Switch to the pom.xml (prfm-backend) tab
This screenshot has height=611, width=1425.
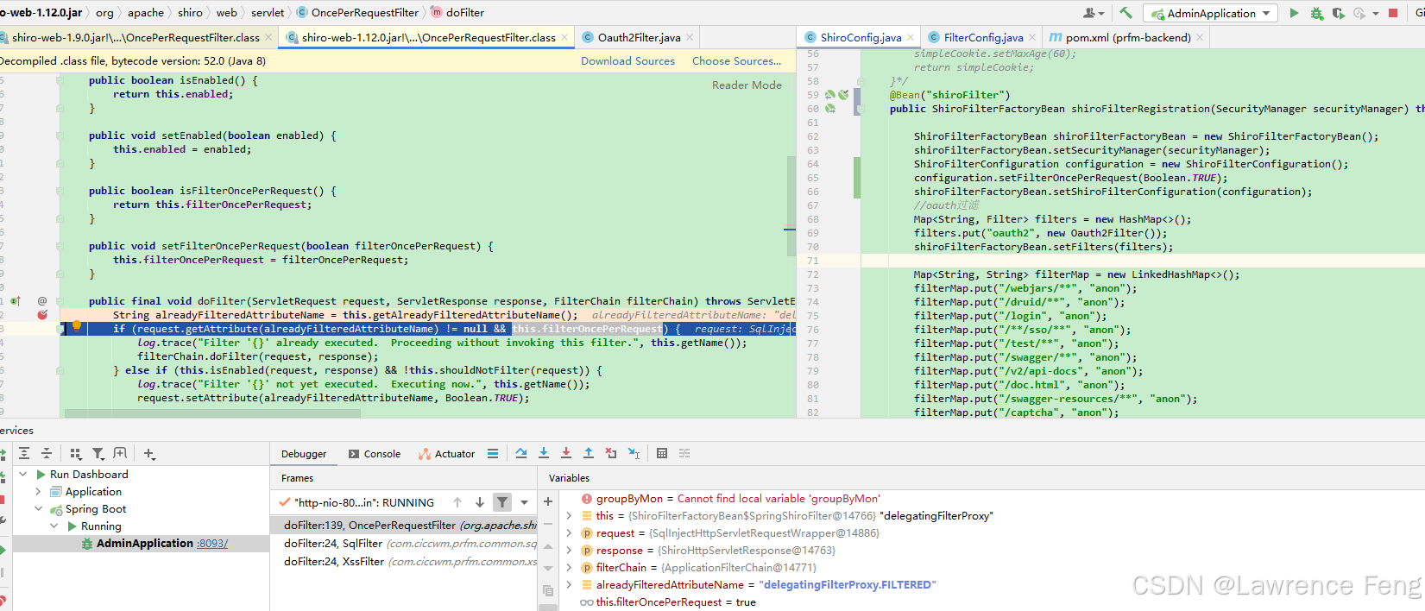click(x=1128, y=37)
